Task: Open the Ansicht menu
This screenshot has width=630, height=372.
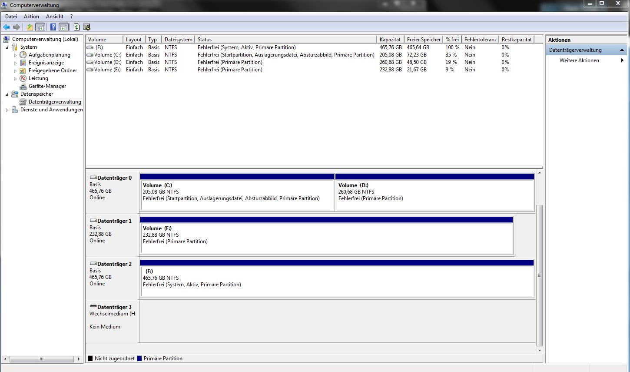Action: 55,17
